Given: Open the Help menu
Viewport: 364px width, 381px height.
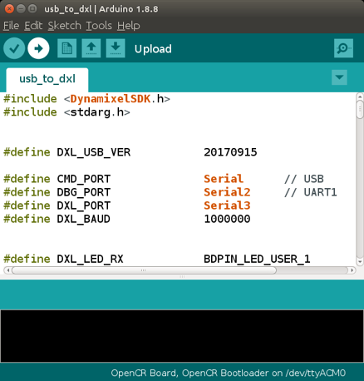Looking at the screenshot, I should point(129,26).
